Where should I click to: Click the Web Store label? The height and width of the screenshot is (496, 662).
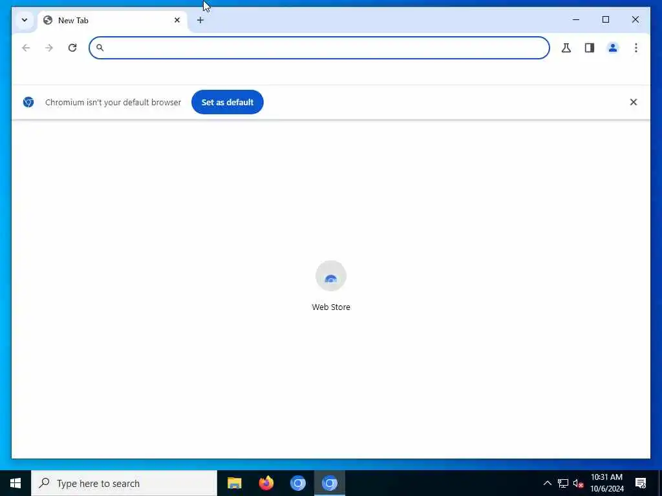pyautogui.click(x=331, y=307)
